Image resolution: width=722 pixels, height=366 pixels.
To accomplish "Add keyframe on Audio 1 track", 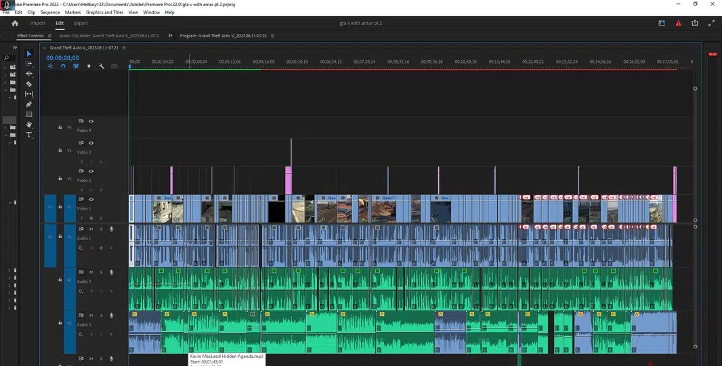I will point(102,248).
